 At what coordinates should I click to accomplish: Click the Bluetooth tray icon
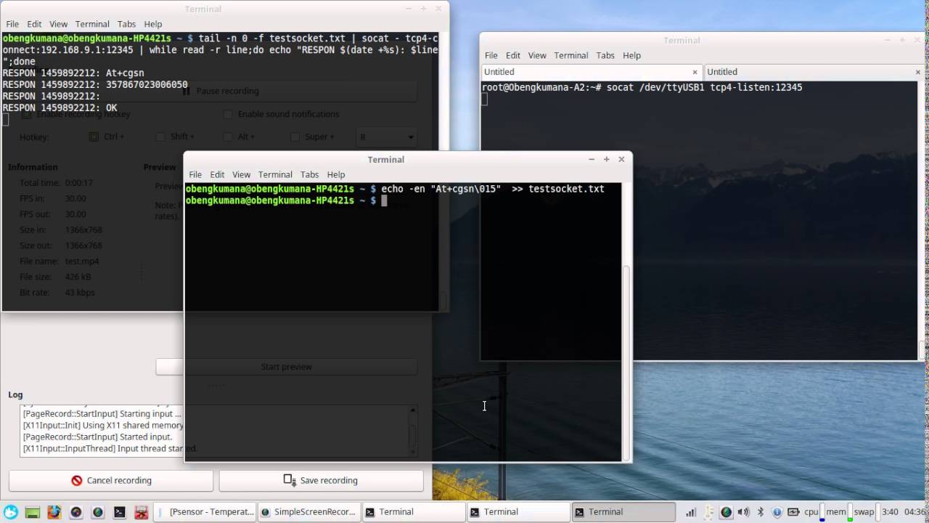[x=760, y=512]
